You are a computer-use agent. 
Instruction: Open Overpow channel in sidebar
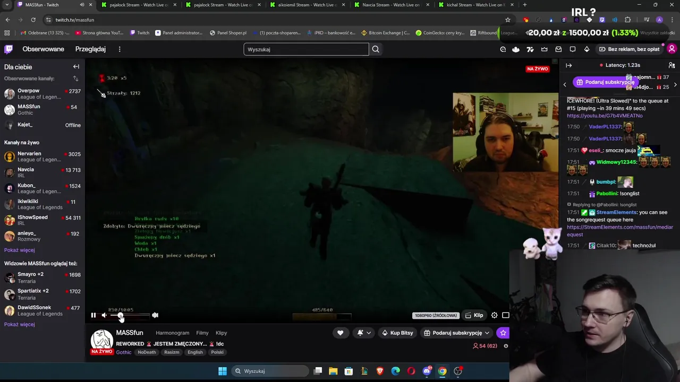[42, 94]
